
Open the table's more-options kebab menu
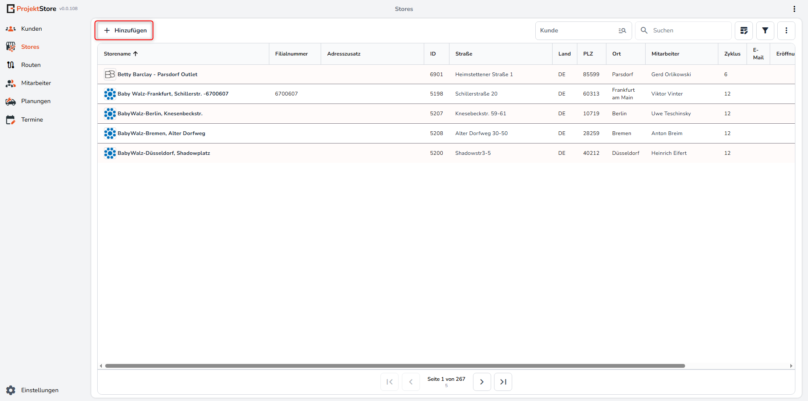[786, 30]
